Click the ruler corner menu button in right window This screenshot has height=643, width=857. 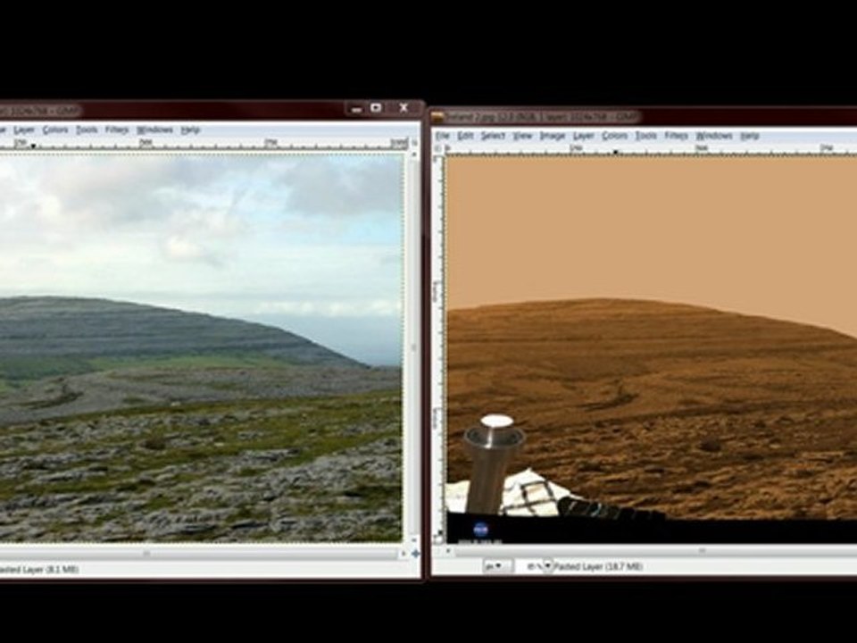click(x=437, y=147)
